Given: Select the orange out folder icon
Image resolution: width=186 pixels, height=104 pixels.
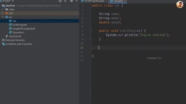Looking at the screenshot, I should [7, 13].
